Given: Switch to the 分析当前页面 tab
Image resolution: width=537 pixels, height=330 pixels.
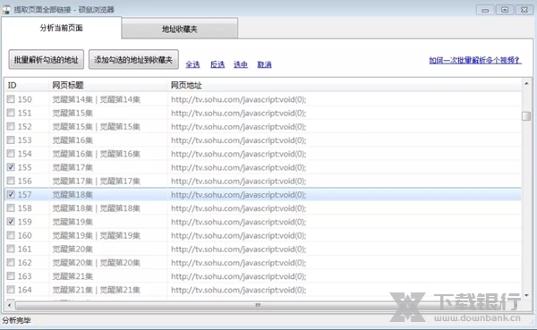Looking at the screenshot, I should (61, 28).
